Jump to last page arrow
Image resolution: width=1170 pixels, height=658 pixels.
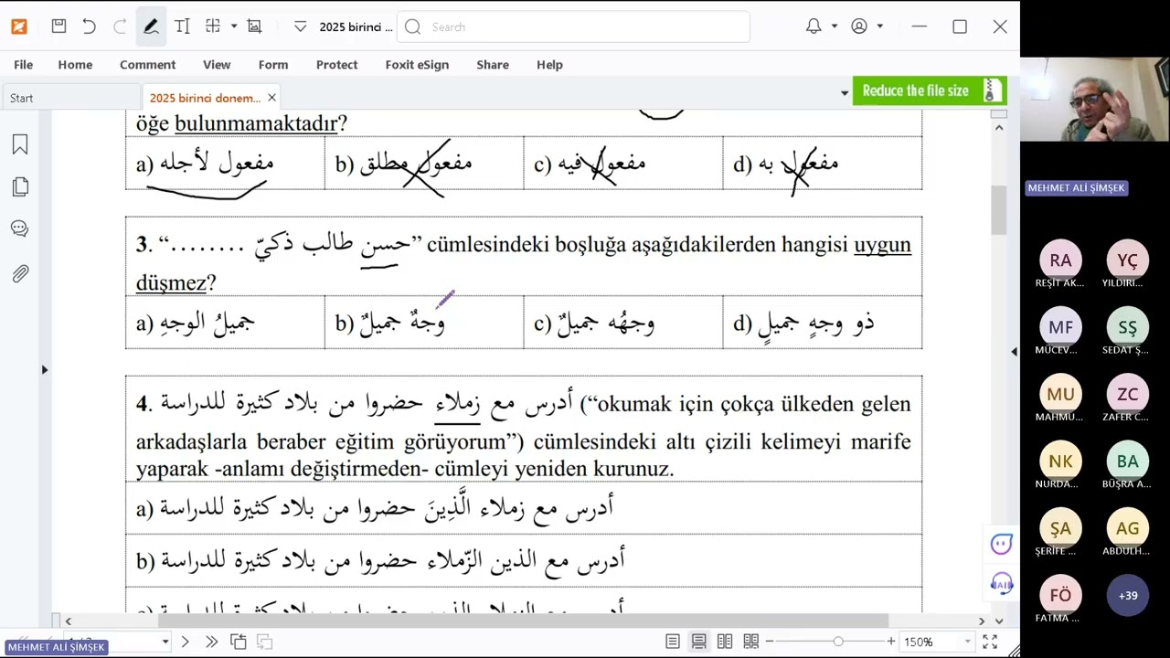[x=211, y=642]
